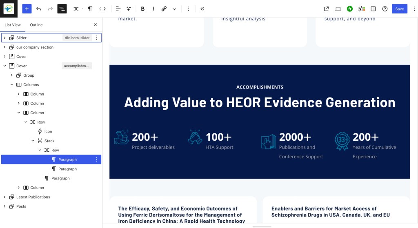Toggle the settings sidebar panel
Viewport: 418px width, 228px height.
coord(373,9)
